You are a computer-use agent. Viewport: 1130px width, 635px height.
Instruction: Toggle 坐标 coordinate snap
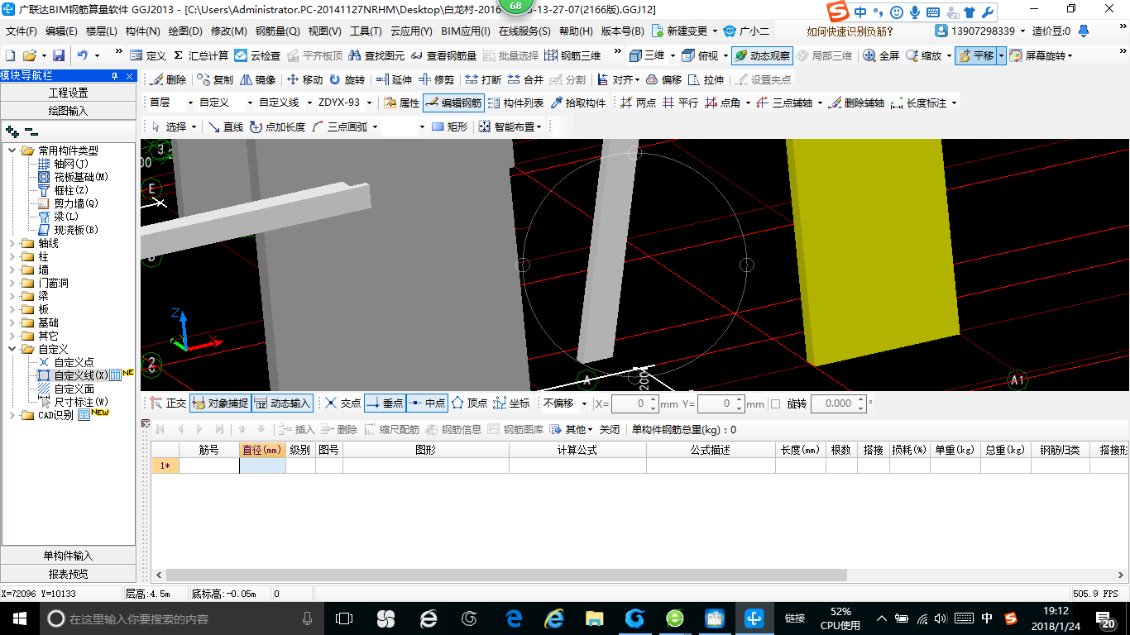tap(511, 403)
